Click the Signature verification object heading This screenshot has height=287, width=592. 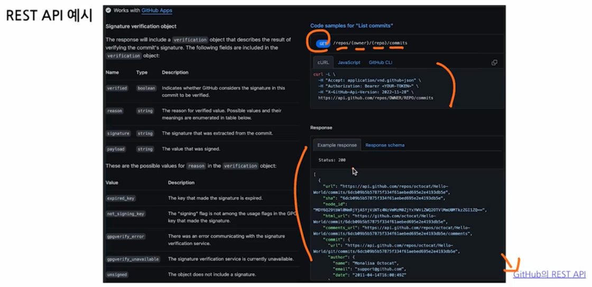[x=141, y=26]
